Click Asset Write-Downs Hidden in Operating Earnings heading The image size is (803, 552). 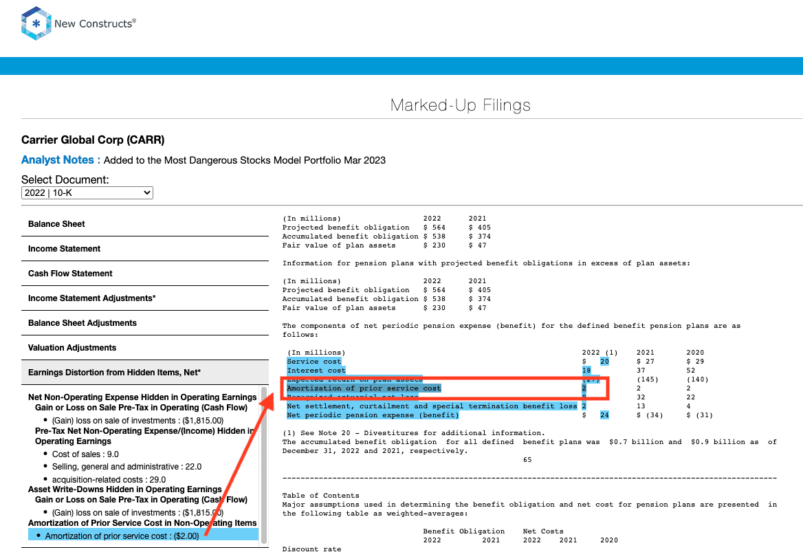click(x=125, y=489)
